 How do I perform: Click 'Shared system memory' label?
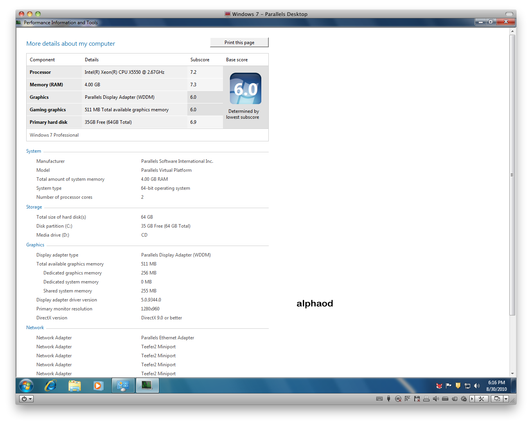pos(68,291)
